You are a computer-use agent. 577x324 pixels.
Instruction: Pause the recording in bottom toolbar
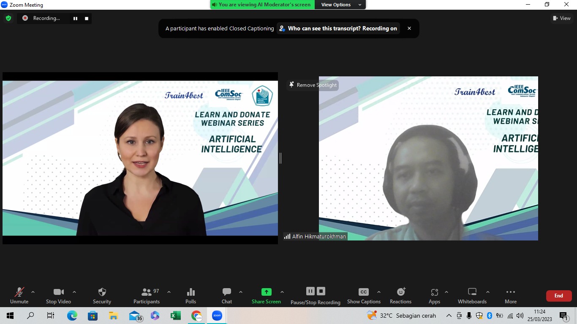[310, 291]
